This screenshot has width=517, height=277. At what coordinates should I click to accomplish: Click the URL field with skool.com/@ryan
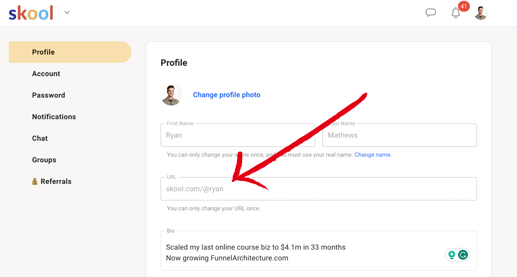(319, 189)
